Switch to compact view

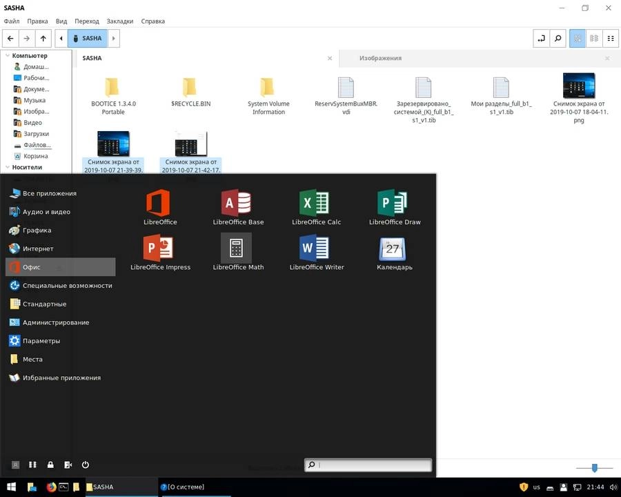pos(611,39)
